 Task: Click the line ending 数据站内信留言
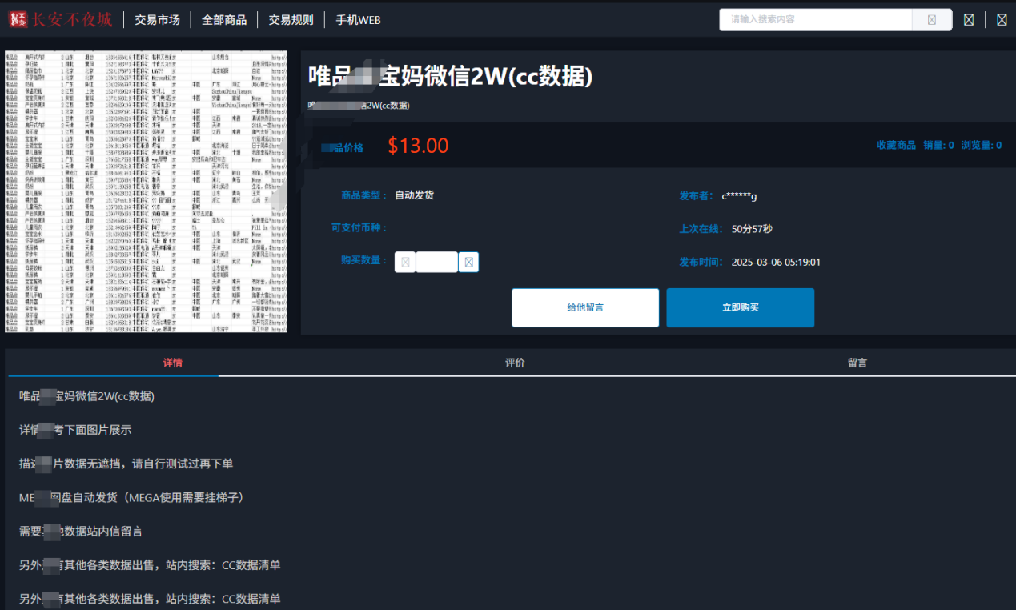click(81, 531)
